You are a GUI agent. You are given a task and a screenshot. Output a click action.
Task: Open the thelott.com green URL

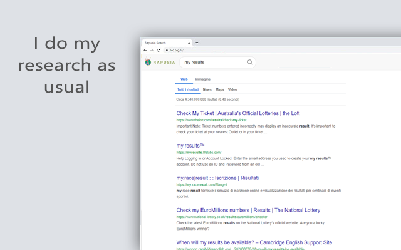point(212,120)
